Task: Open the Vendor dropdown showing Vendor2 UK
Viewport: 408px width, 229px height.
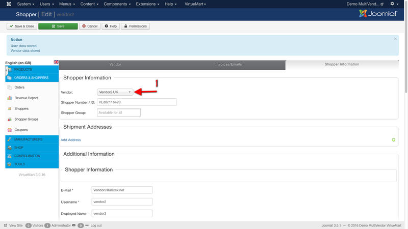Action: pyautogui.click(x=115, y=92)
